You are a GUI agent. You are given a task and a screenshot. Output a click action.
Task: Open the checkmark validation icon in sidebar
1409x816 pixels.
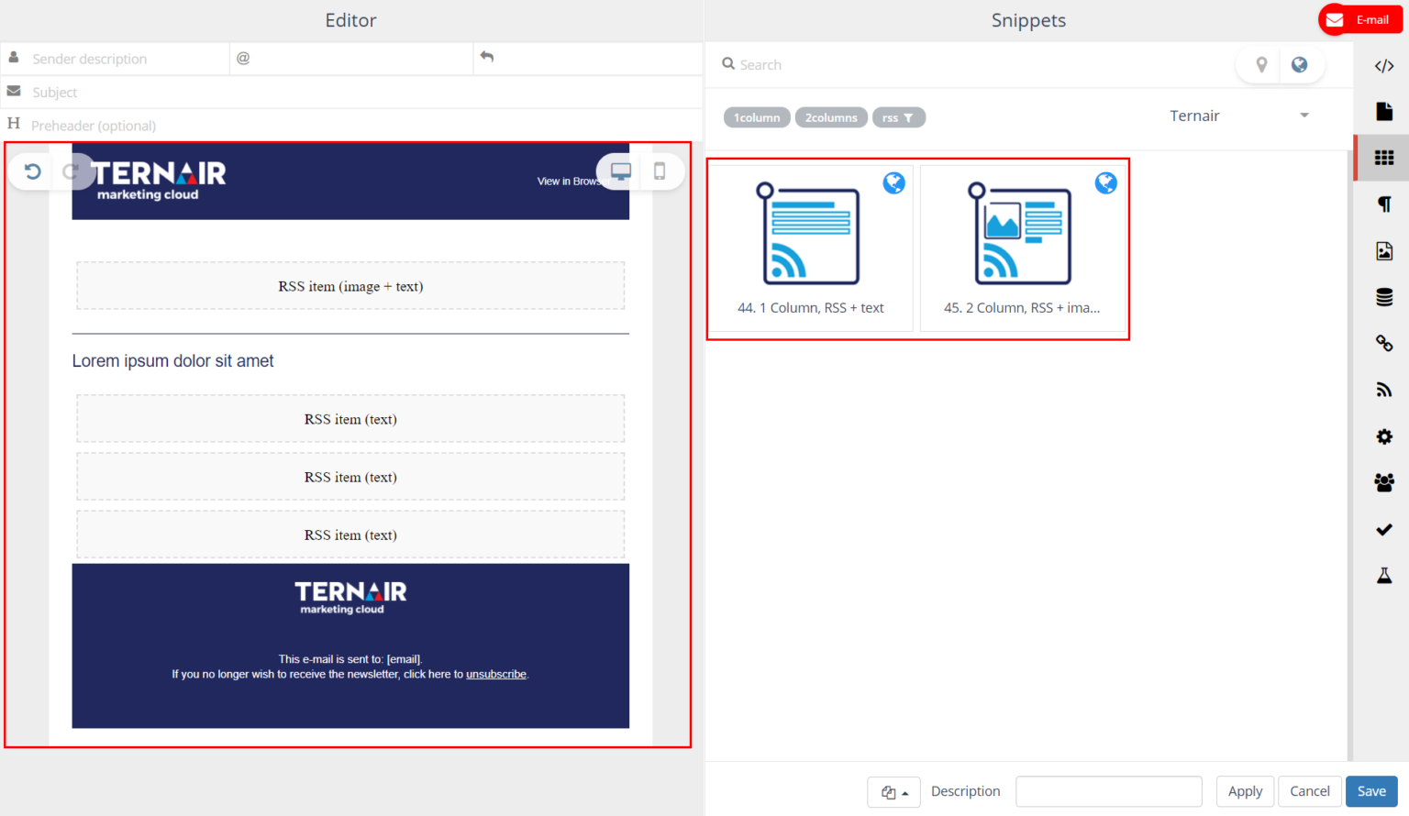1384,529
